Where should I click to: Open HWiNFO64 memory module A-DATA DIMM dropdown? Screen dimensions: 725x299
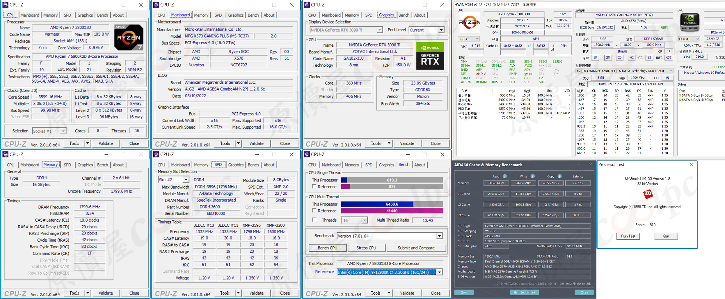tap(624, 71)
